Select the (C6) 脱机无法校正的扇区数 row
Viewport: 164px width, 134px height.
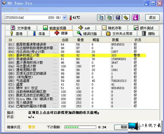(x=76, y=95)
